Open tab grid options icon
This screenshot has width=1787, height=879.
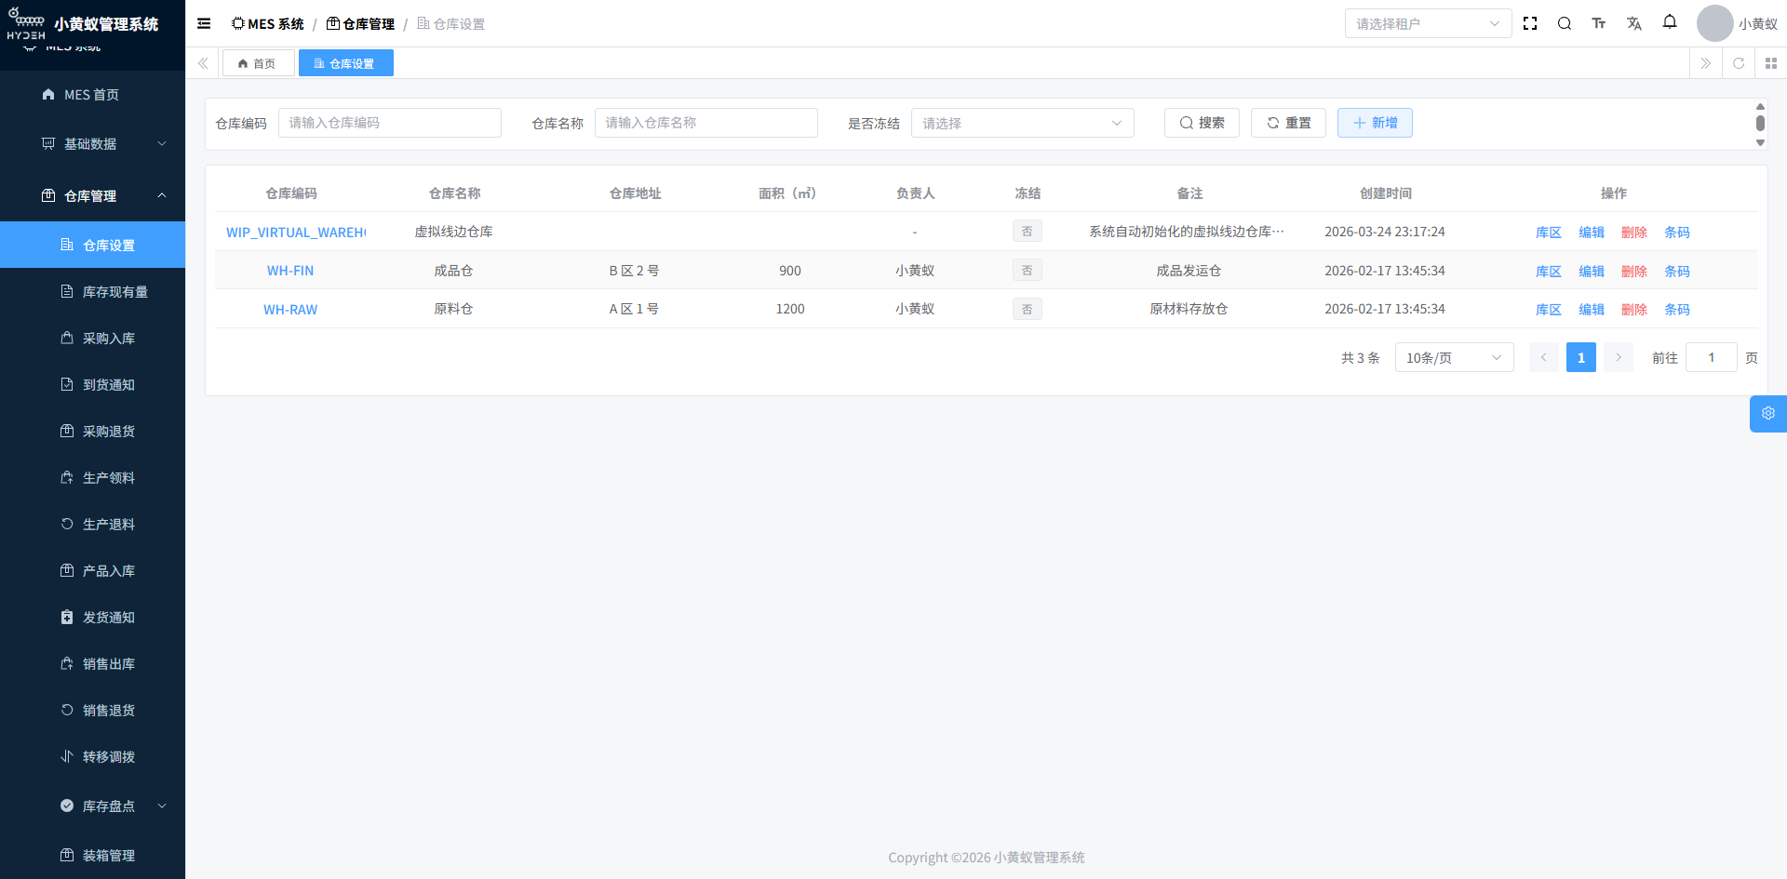[x=1771, y=63]
